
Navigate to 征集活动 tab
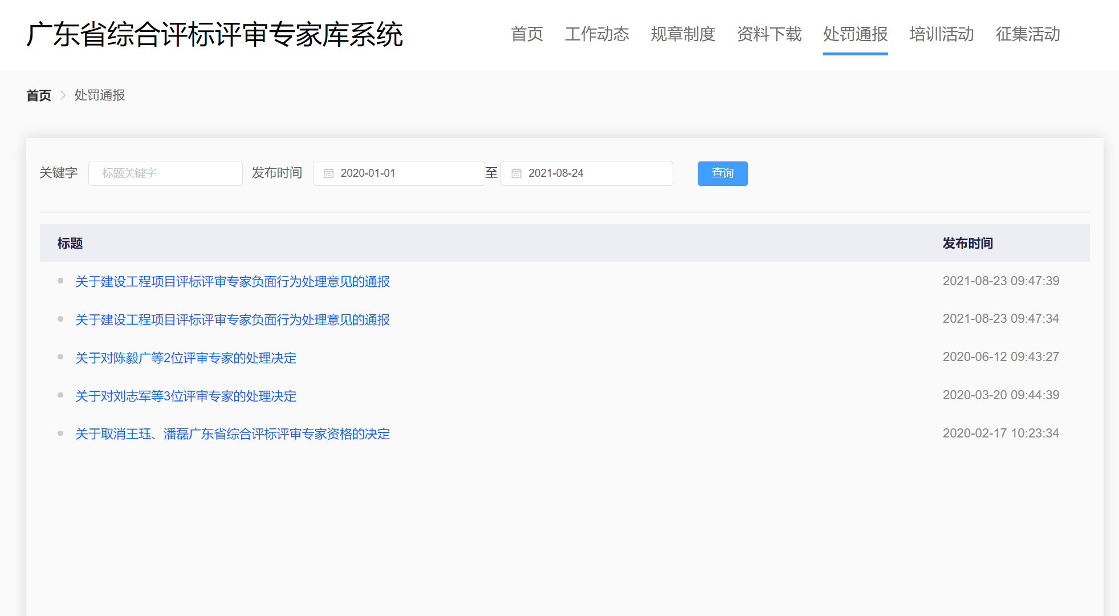coord(1028,34)
